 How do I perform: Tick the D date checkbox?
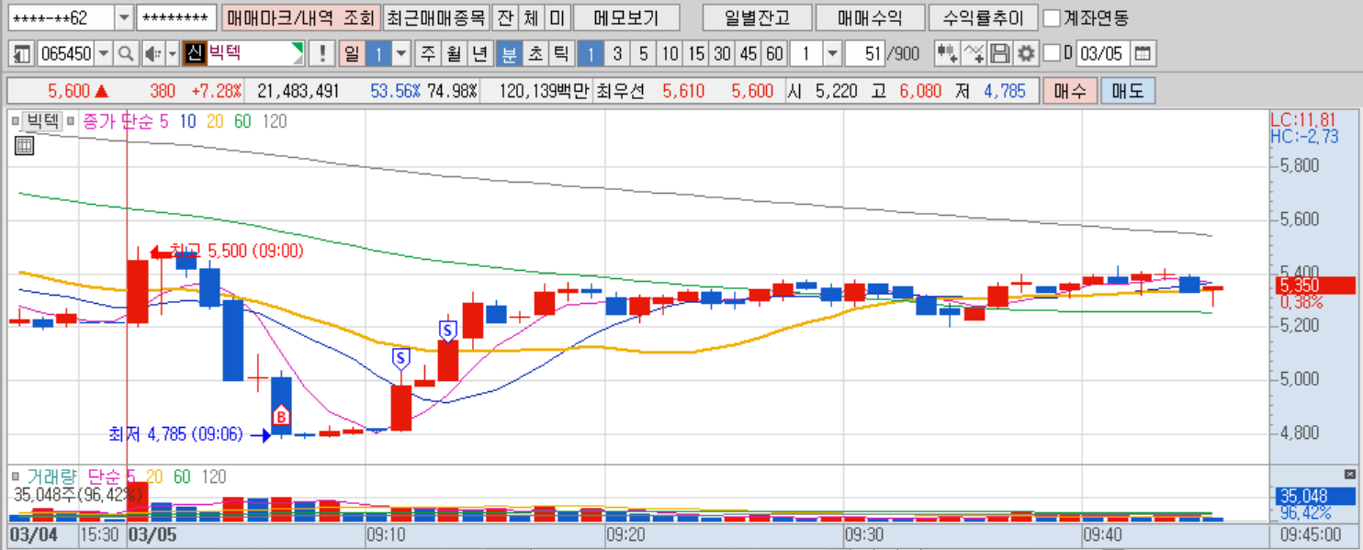point(1052,53)
